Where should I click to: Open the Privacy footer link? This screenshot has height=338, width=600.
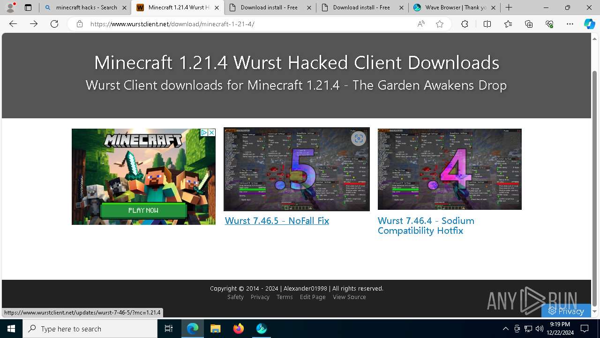pyautogui.click(x=260, y=297)
